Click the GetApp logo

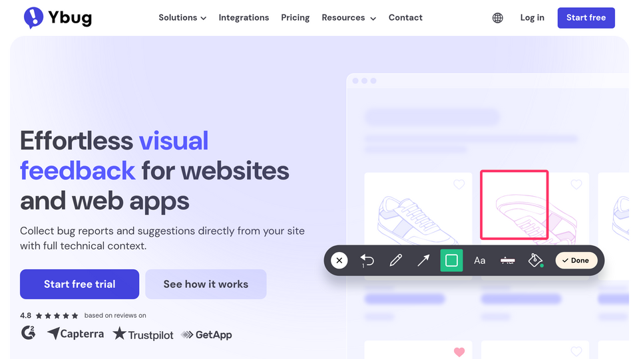click(x=206, y=334)
